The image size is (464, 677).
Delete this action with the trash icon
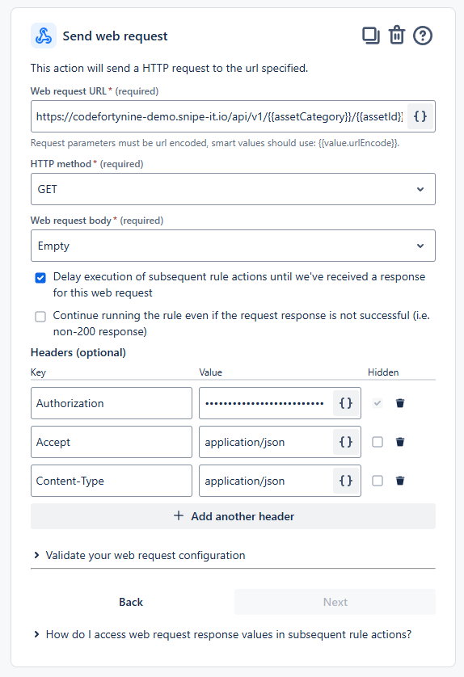pos(397,36)
